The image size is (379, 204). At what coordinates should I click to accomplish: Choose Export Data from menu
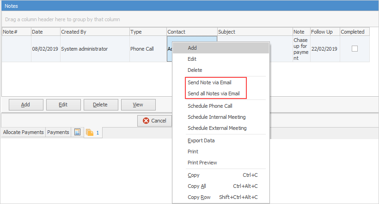221,140
